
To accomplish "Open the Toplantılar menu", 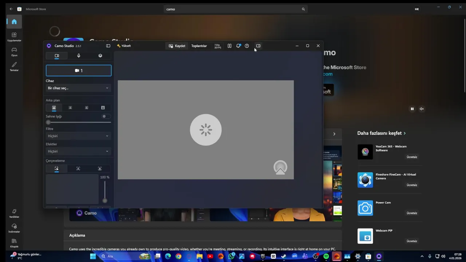I will [199, 46].
